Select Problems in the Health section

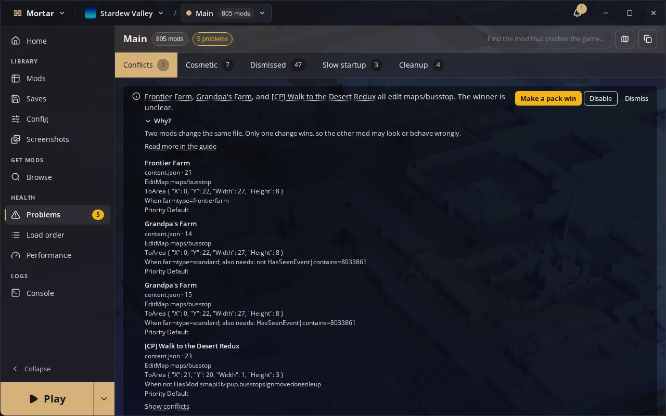tap(57, 215)
